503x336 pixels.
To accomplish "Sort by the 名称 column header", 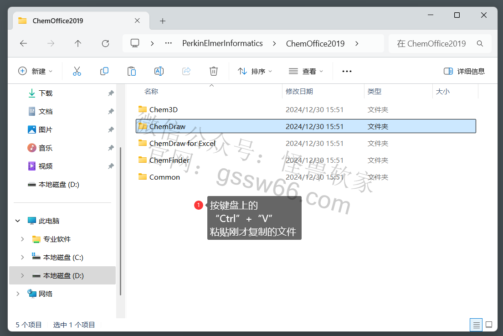I will (x=151, y=92).
